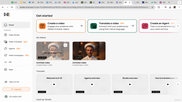Switch to the Lun browser tab
Image resolution: width=182 pixels, height=102 pixels.
(x=75, y=2)
